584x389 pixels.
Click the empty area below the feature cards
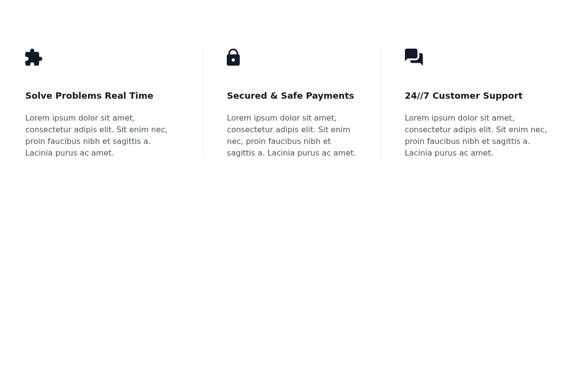tap(292, 267)
